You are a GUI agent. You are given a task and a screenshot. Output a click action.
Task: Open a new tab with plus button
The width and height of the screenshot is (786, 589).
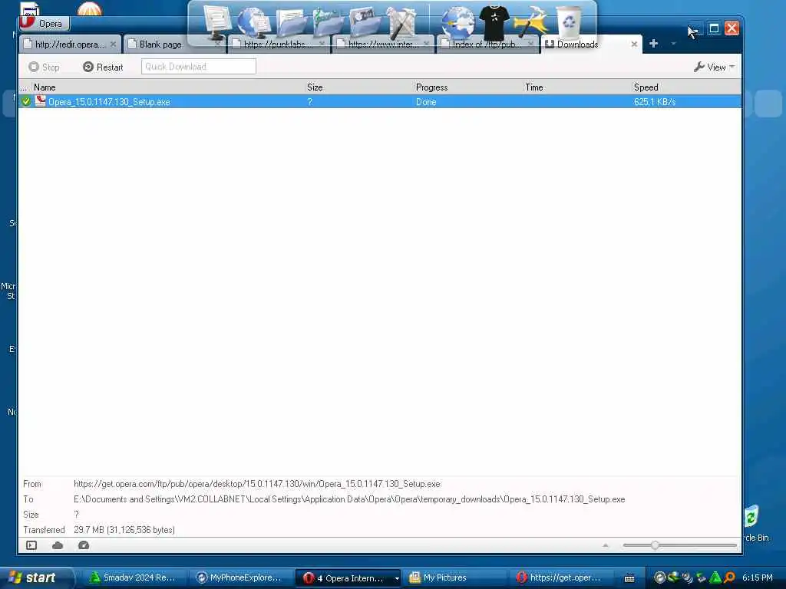653,44
